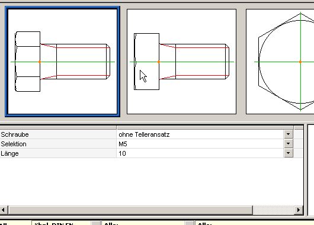Select the Schraube property label
This screenshot has height=225, width=314.
pyautogui.click(x=15, y=134)
